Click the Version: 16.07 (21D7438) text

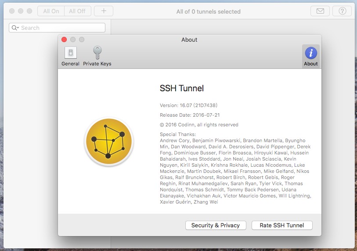click(188, 105)
